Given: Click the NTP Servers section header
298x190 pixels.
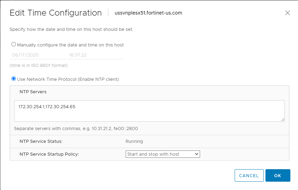Looking at the screenshot, I should [33, 92].
